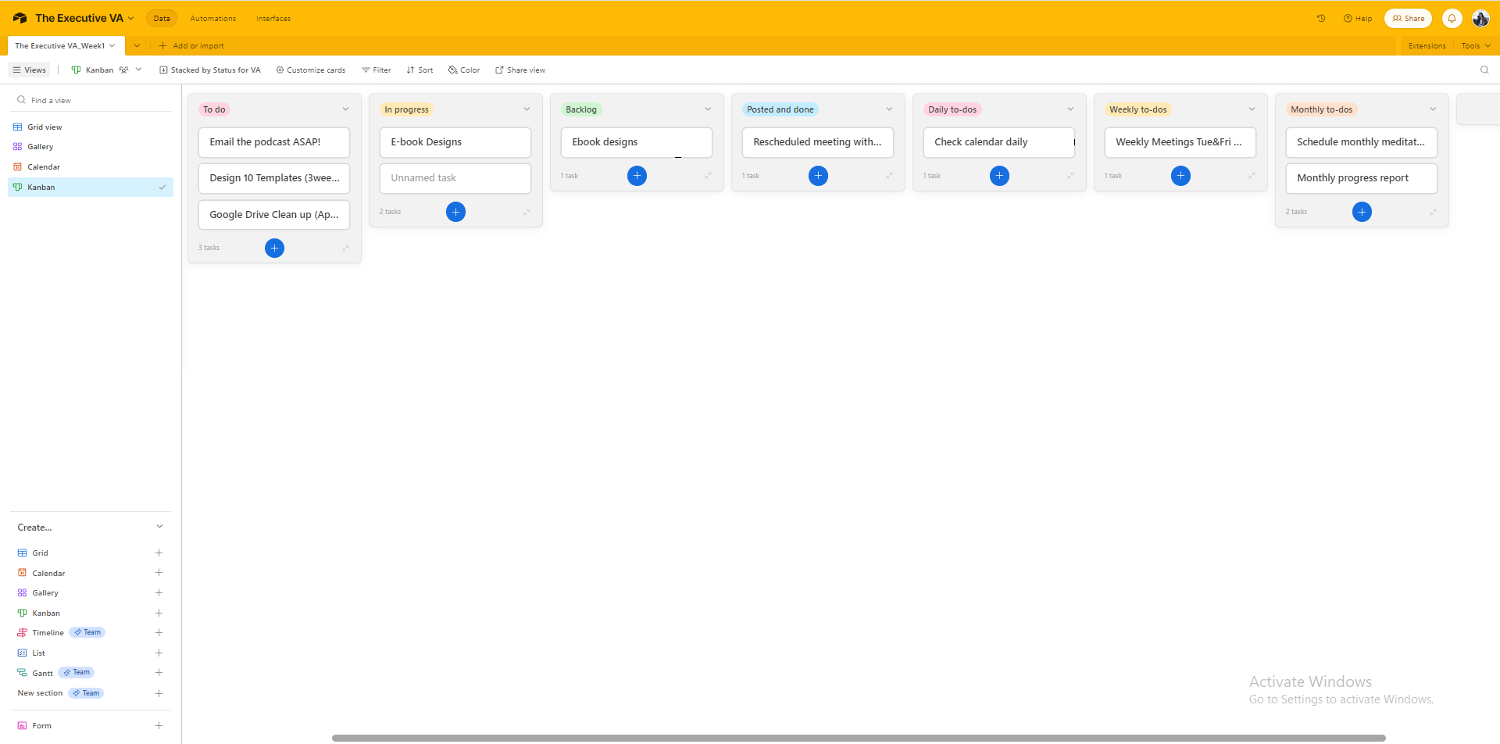Screen dimensions: 1500x744
Task: Create new Kanban view plus icon
Action: click(x=159, y=613)
